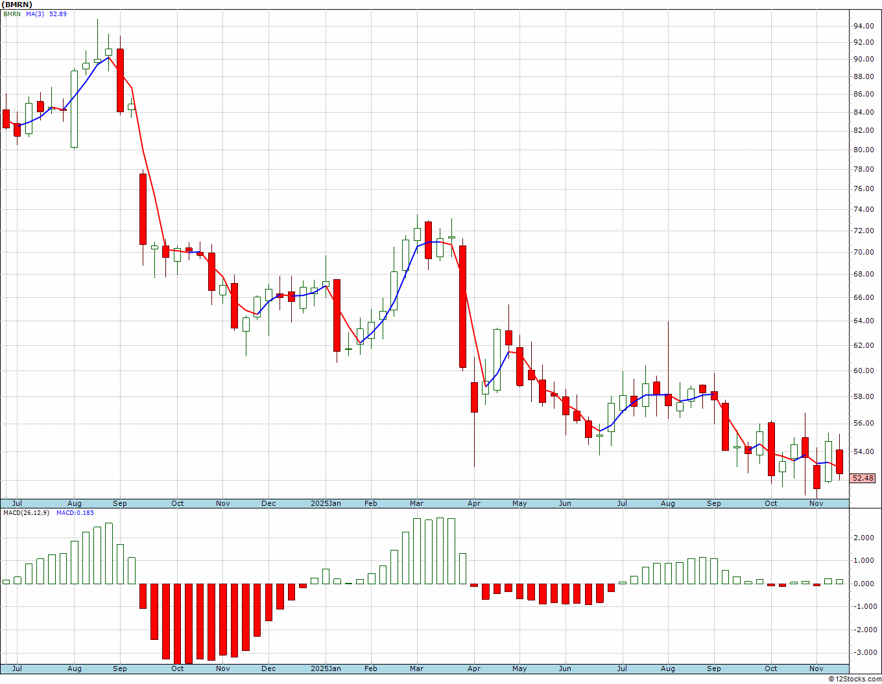Select the 66.00 price axis label

pos(863,297)
